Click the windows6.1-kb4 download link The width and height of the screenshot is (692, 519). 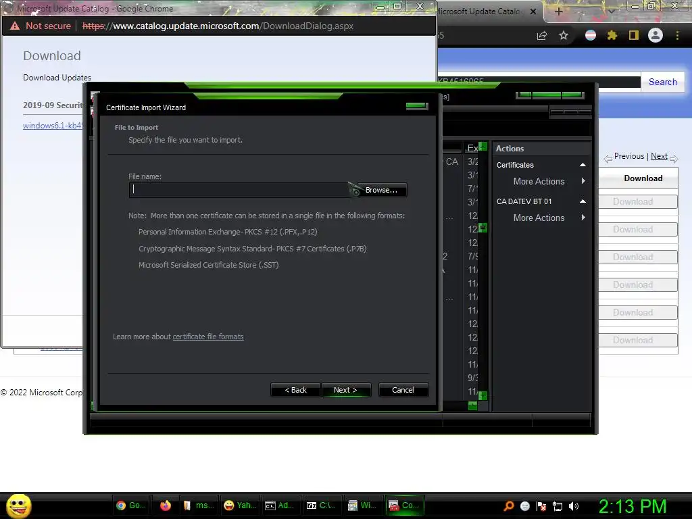53,126
